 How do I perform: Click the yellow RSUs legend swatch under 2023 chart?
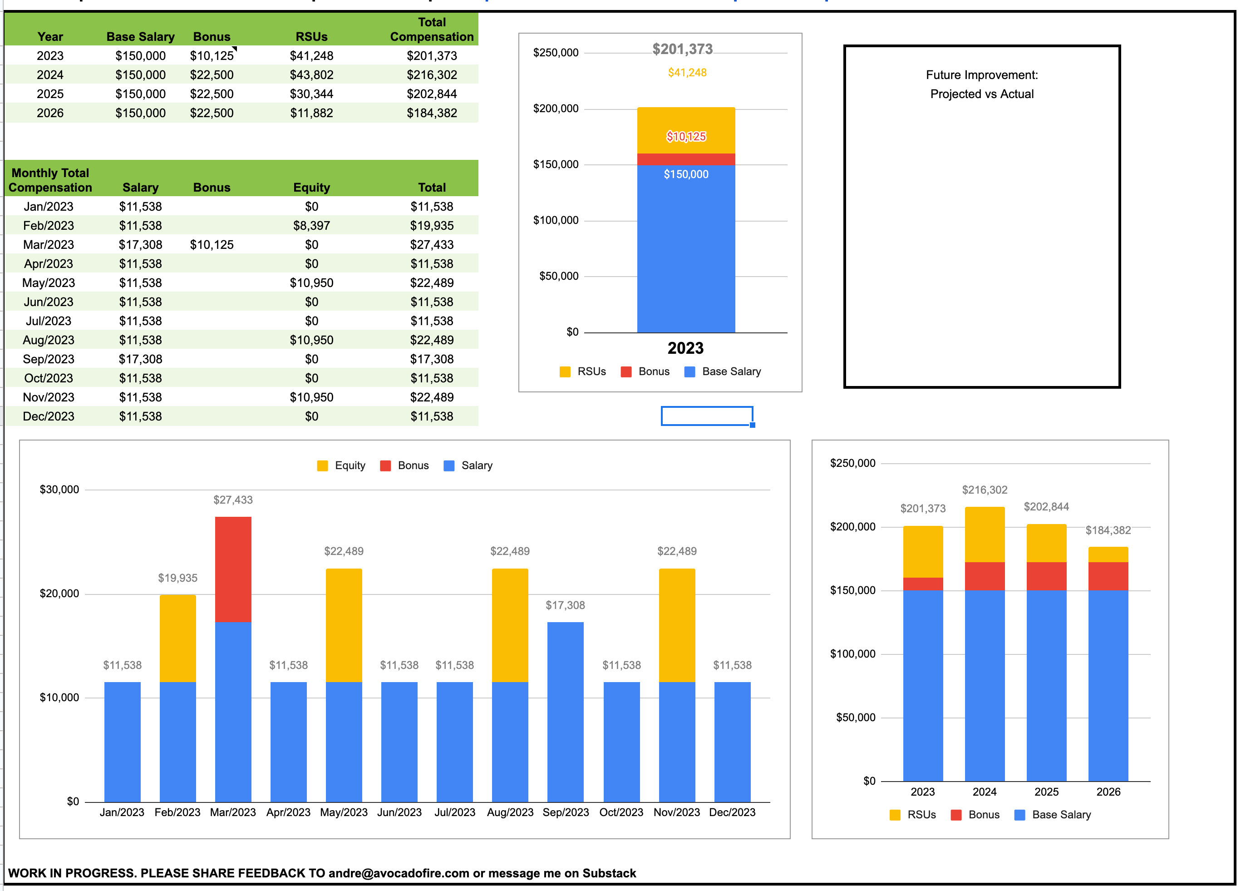565,371
